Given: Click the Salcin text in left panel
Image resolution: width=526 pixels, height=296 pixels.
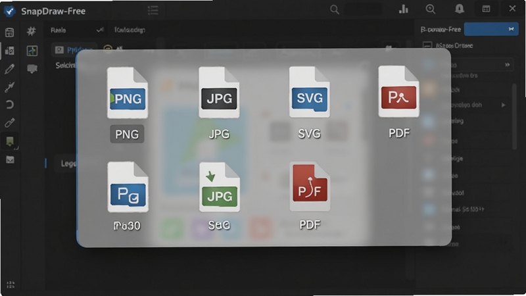Looking at the screenshot, I should click(66, 65).
